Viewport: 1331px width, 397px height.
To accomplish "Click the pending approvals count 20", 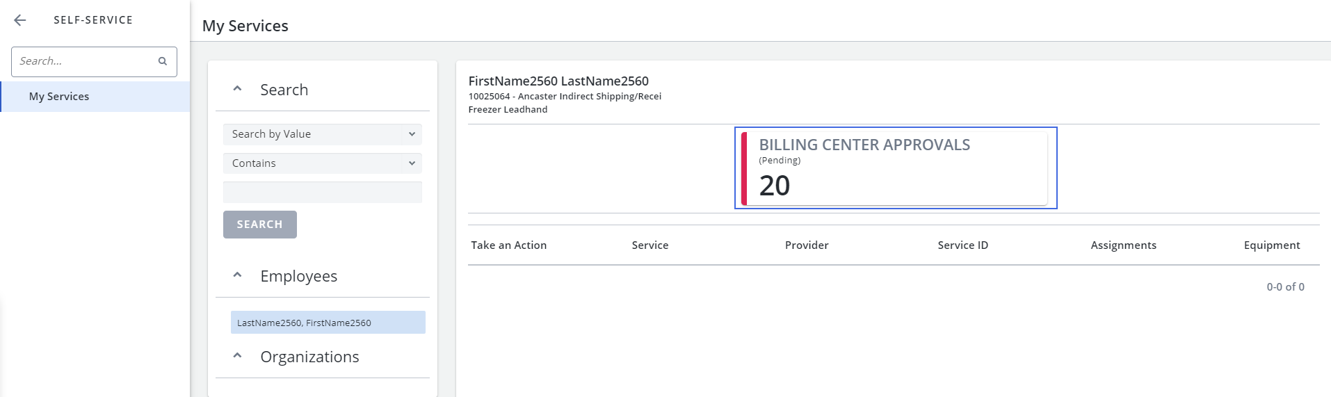I will click(775, 186).
